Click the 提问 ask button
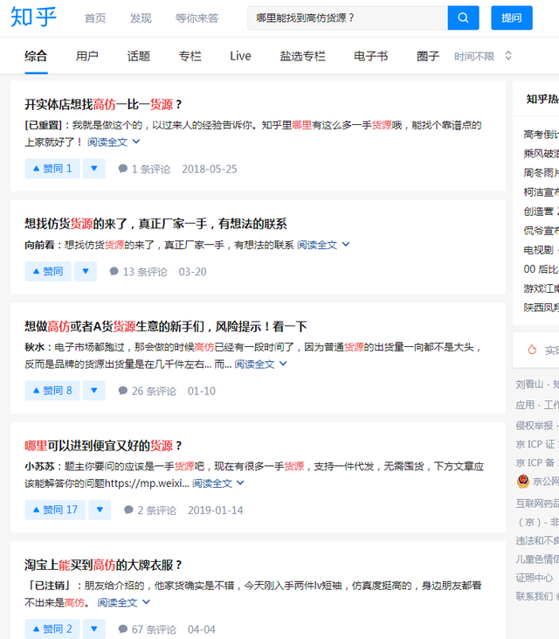559x639 pixels. point(511,18)
